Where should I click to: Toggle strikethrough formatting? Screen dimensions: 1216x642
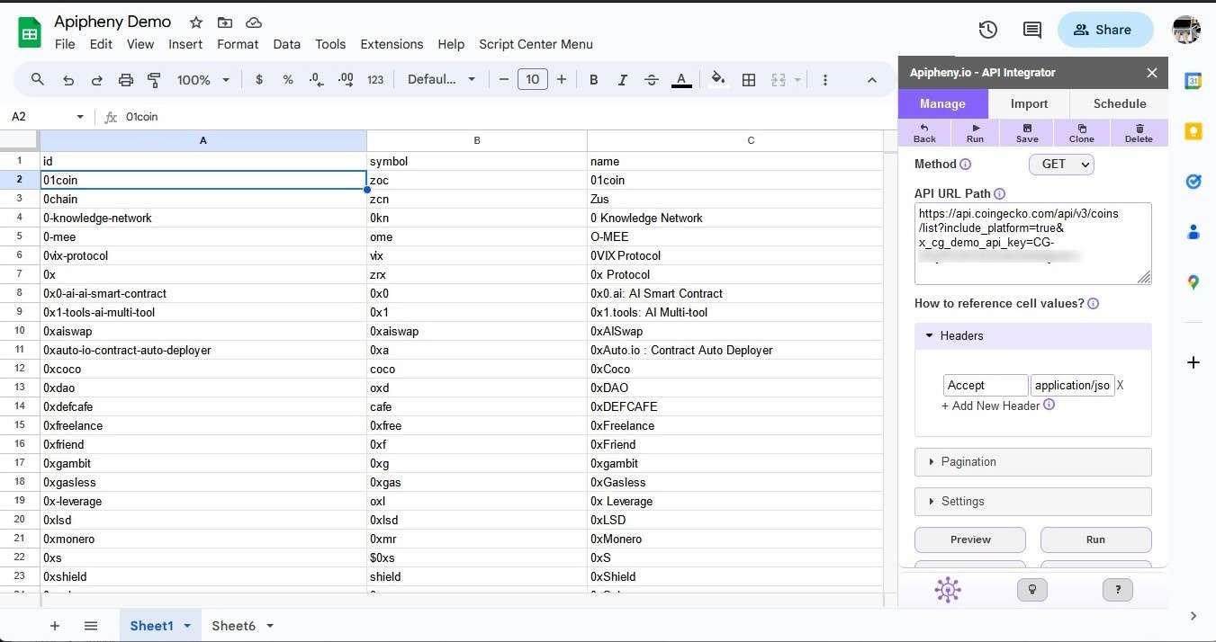(x=652, y=80)
